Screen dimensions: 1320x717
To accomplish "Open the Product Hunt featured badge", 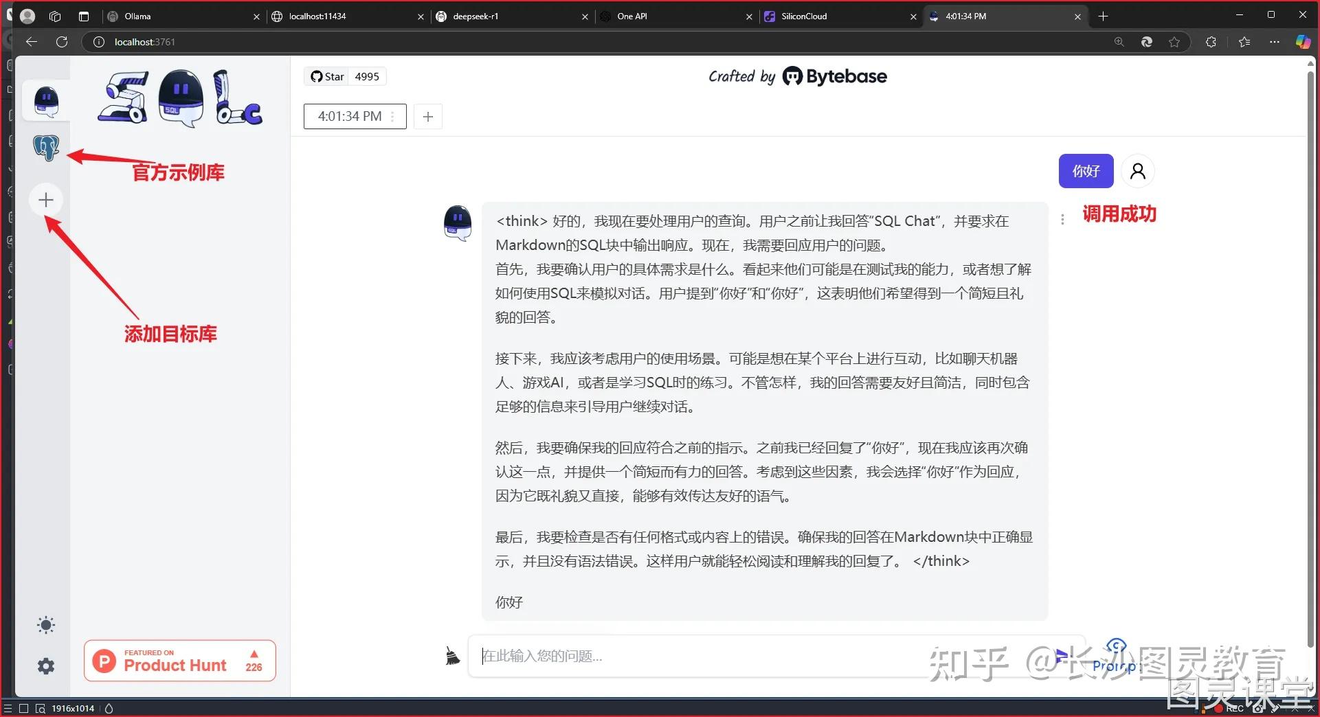I will point(179,661).
